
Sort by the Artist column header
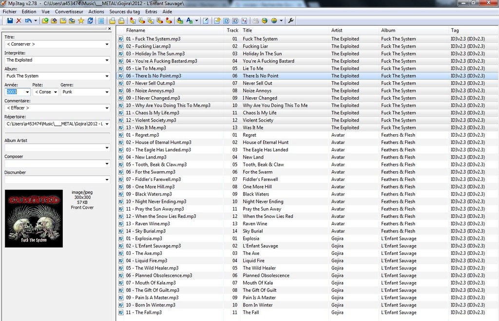[354, 30]
